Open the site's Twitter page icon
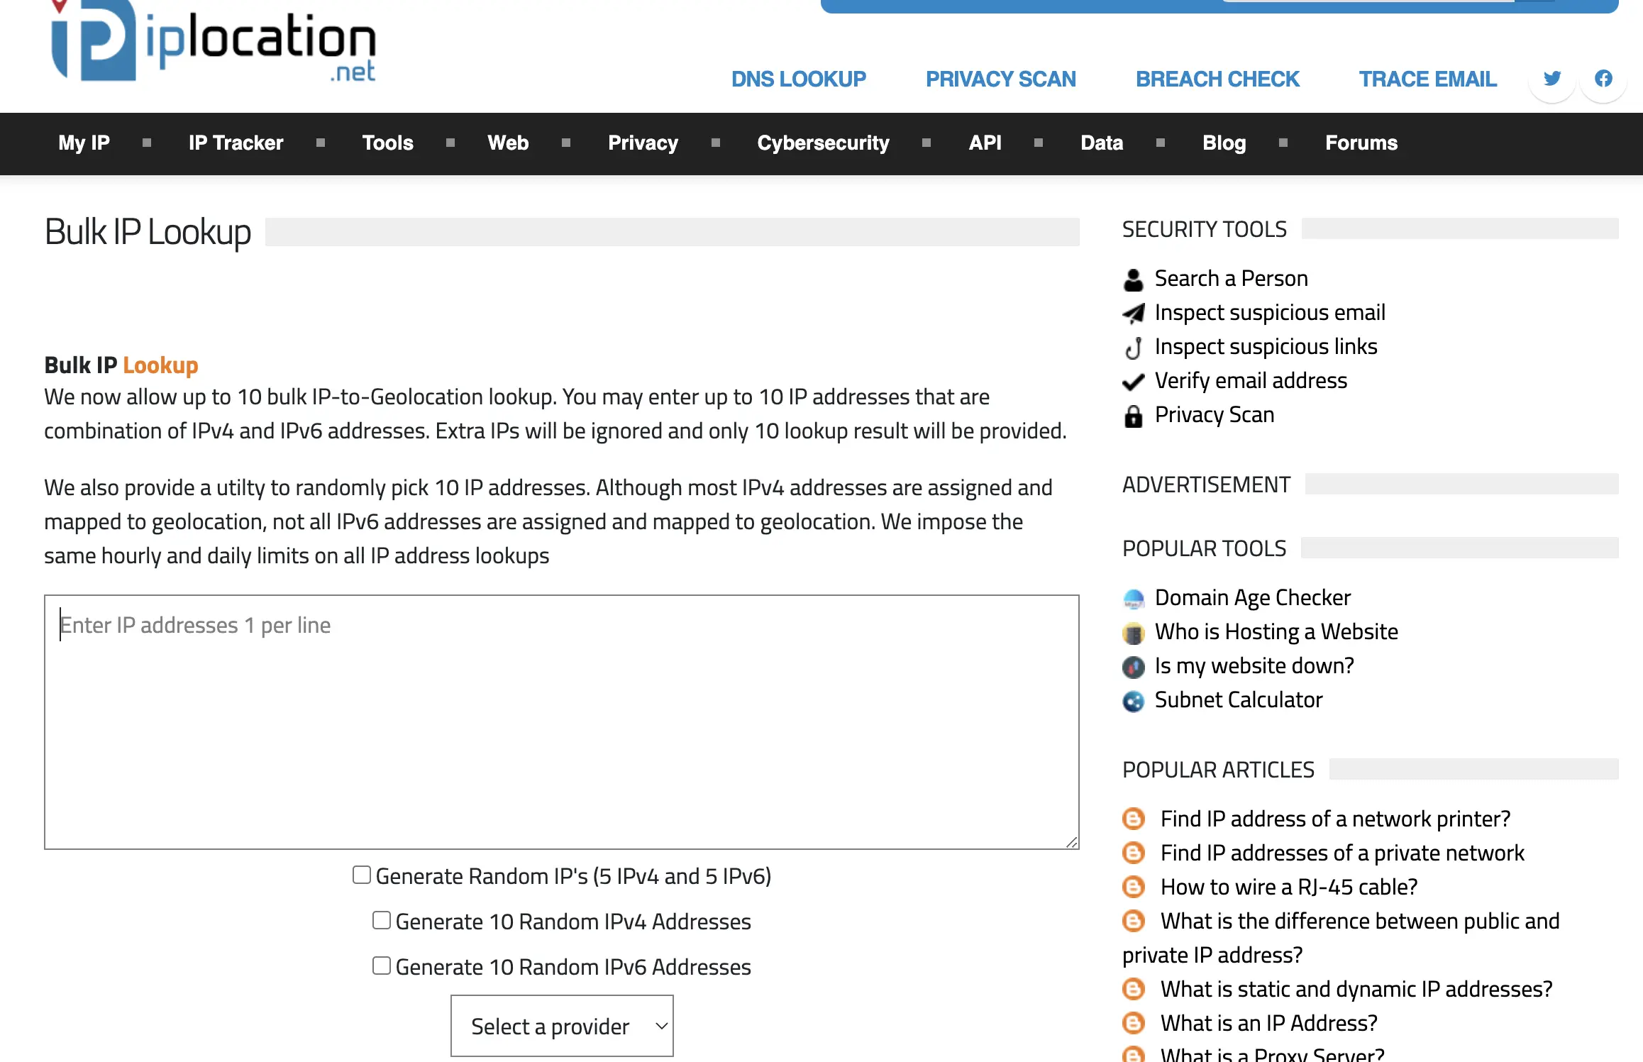Viewport: 1643px width, 1062px height. tap(1551, 79)
